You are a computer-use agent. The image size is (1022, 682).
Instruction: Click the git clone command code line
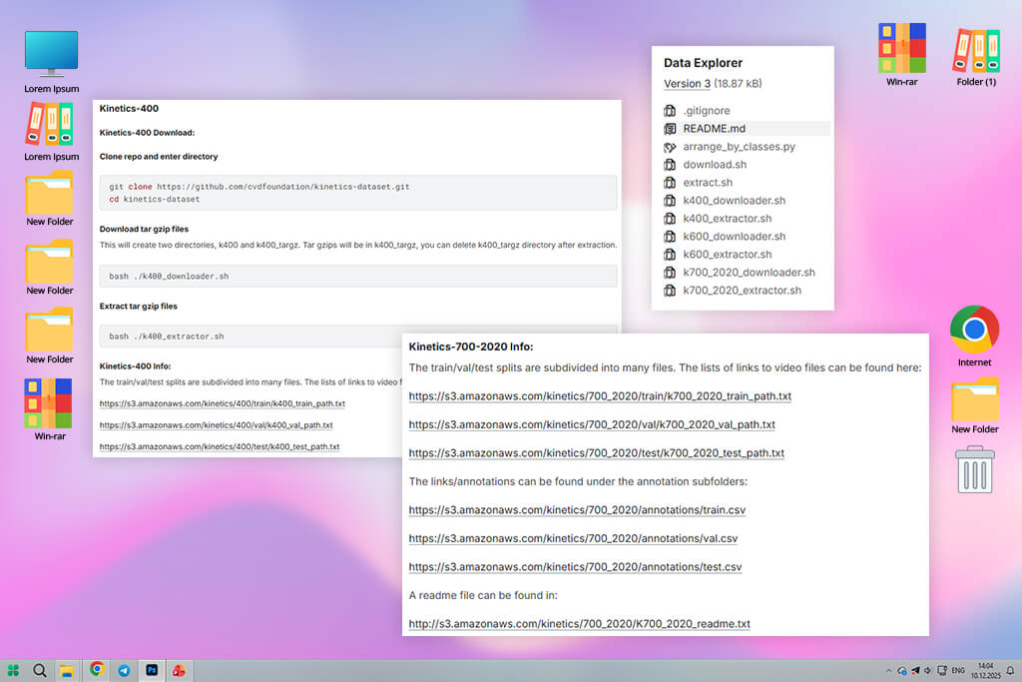[x=259, y=187]
